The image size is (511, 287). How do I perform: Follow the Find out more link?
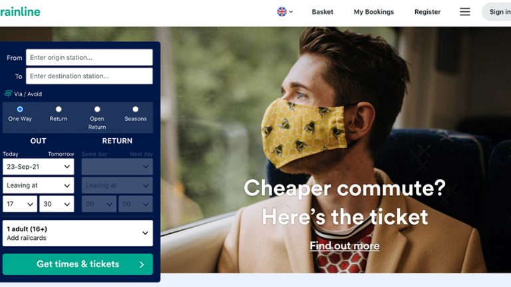345,246
